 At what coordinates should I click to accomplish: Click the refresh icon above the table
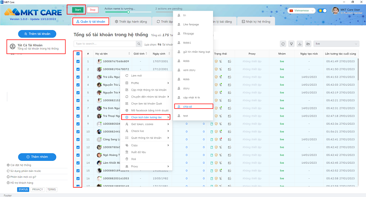pos(283,44)
